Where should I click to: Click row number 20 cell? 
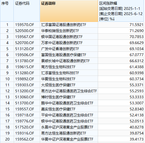click(7, 139)
